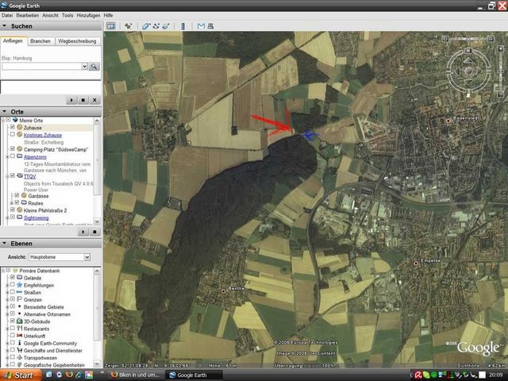Open the TTQV link

(30, 176)
